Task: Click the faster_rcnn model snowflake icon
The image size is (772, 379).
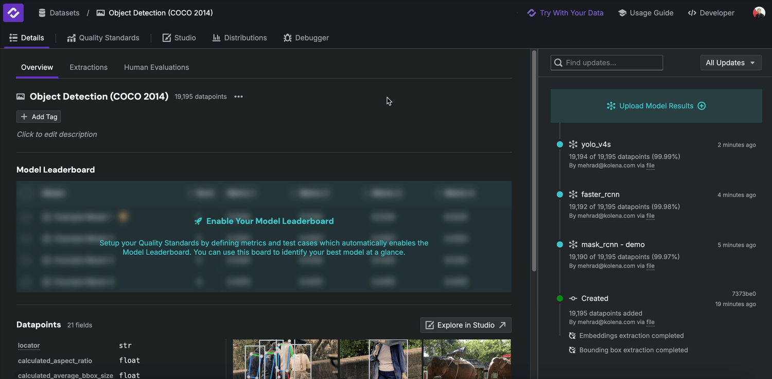Action: click(x=573, y=194)
